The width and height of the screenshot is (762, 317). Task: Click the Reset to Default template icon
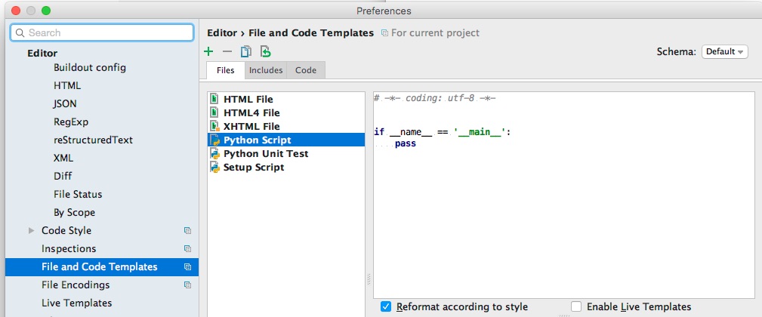point(265,51)
